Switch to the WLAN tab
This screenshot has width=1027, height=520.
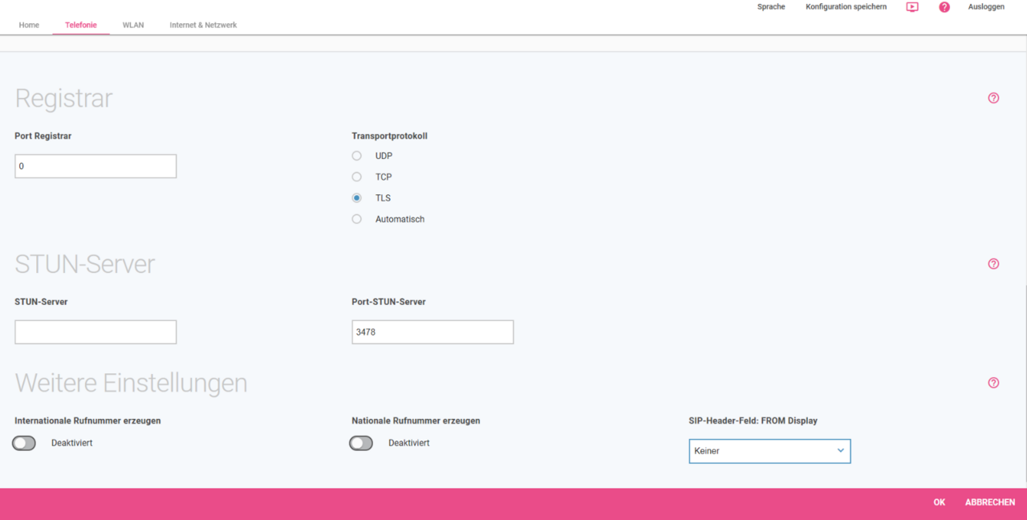tap(133, 25)
